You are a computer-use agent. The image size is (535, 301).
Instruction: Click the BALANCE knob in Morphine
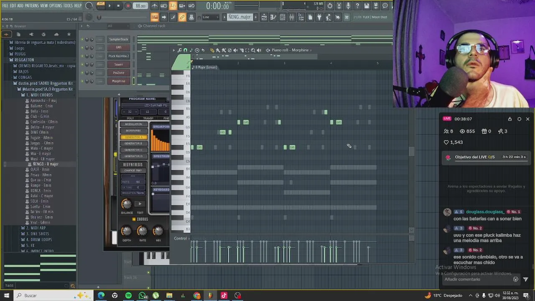pos(126,204)
